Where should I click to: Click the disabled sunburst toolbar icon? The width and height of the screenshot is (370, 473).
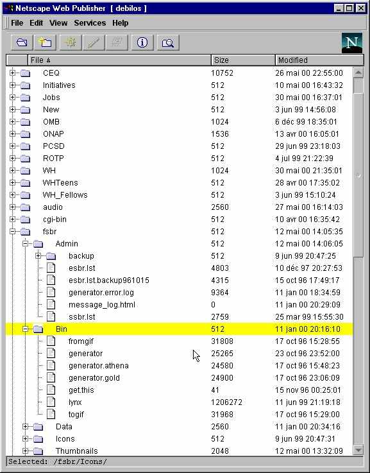(x=71, y=42)
